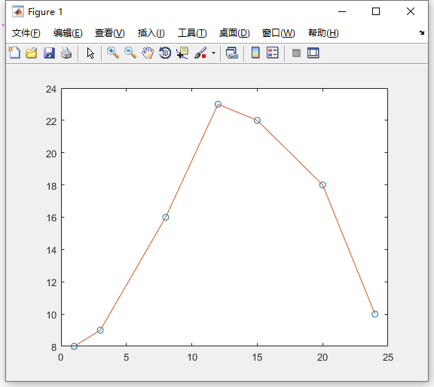434x387 pixels.
Task: Click the Link Plot icon
Action: (x=231, y=53)
